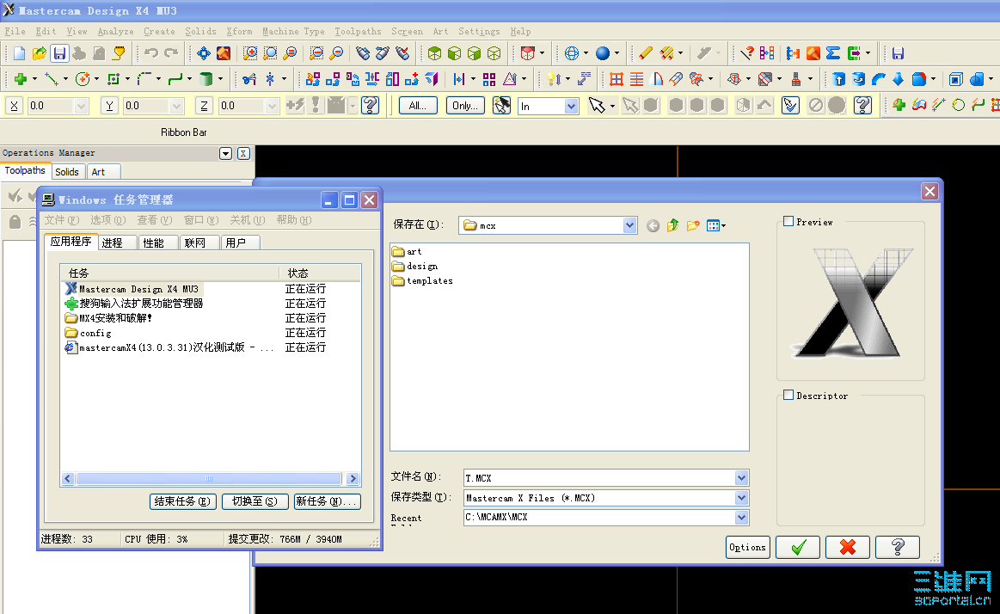Open the Y coordinate value dropdown
This screenshot has height=614, width=1000.
click(x=176, y=106)
